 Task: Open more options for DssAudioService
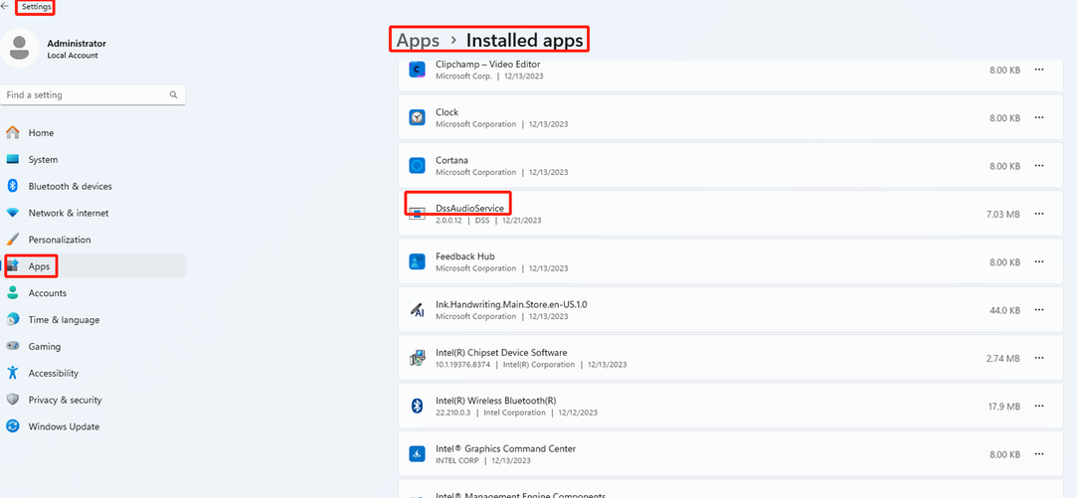point(1039,214)
